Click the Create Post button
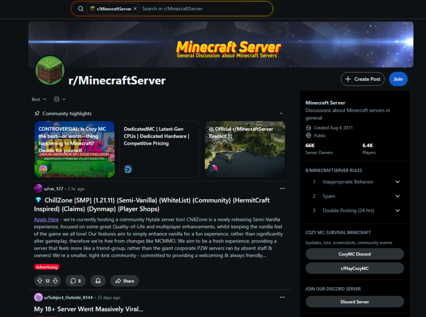The width and height of the screenshot is (426, 317). pos(362,79)
